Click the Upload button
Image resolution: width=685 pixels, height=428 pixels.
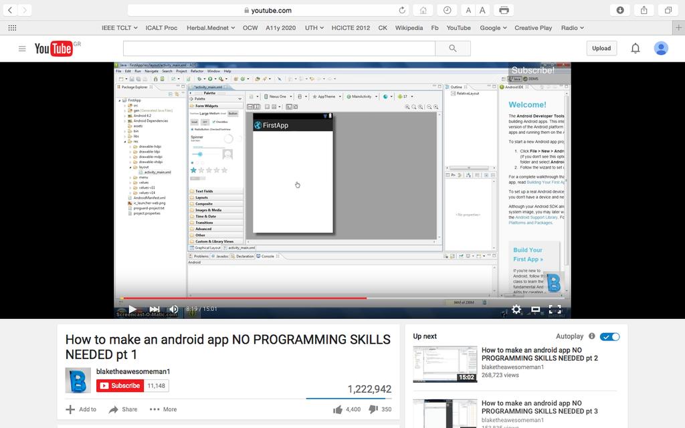click(601, 48)
